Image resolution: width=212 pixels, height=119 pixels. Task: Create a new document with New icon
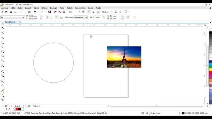(x=2, y=12)
